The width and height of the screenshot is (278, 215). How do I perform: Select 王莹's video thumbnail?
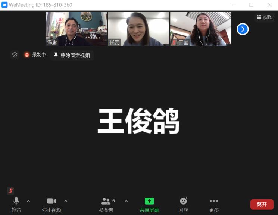(200, 29)
